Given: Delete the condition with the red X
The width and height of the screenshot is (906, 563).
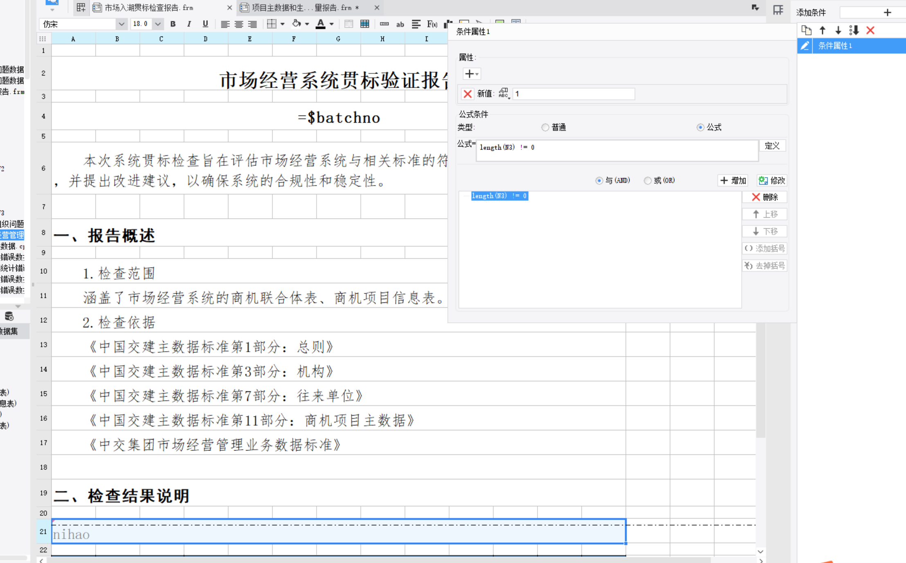Looking at the screenshot, I should coord(870,30).
